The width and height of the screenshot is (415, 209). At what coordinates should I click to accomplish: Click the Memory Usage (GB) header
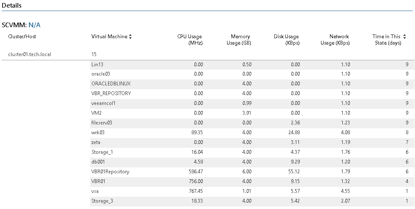point(239,40)
